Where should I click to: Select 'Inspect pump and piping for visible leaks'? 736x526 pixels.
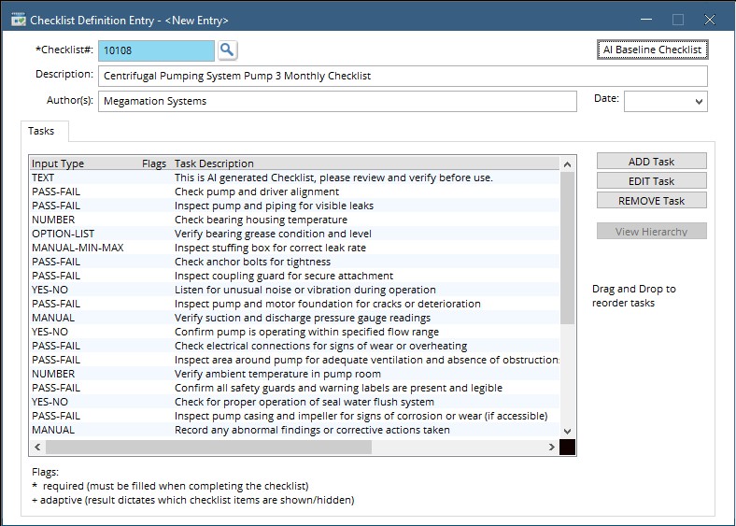(295, 206)
